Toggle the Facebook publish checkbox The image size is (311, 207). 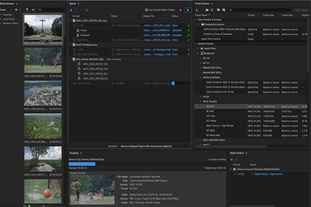pyautogui.click(x=77, y=35)
